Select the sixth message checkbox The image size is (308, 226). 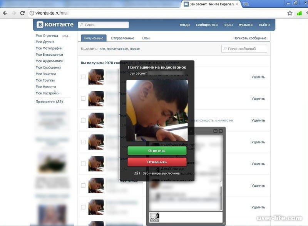83,185
